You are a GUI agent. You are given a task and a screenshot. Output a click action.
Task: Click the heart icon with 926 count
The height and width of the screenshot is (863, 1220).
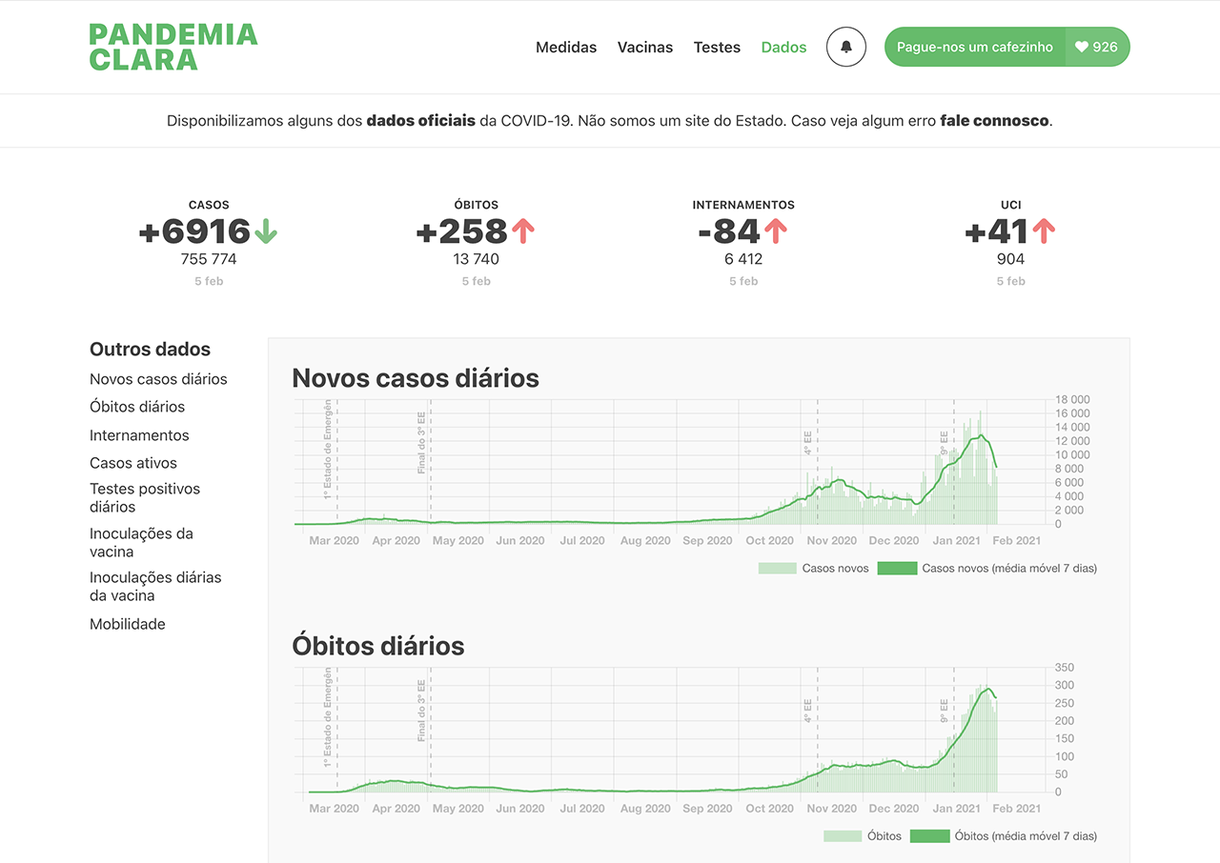point(1096,47)
